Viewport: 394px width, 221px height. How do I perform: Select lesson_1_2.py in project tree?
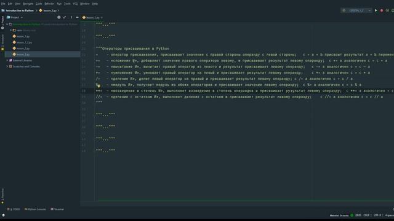tap(24, 42)
